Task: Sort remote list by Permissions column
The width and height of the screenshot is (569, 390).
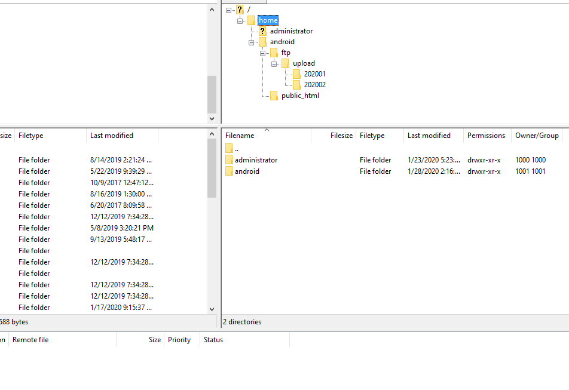Action: (x=487, y=136)
